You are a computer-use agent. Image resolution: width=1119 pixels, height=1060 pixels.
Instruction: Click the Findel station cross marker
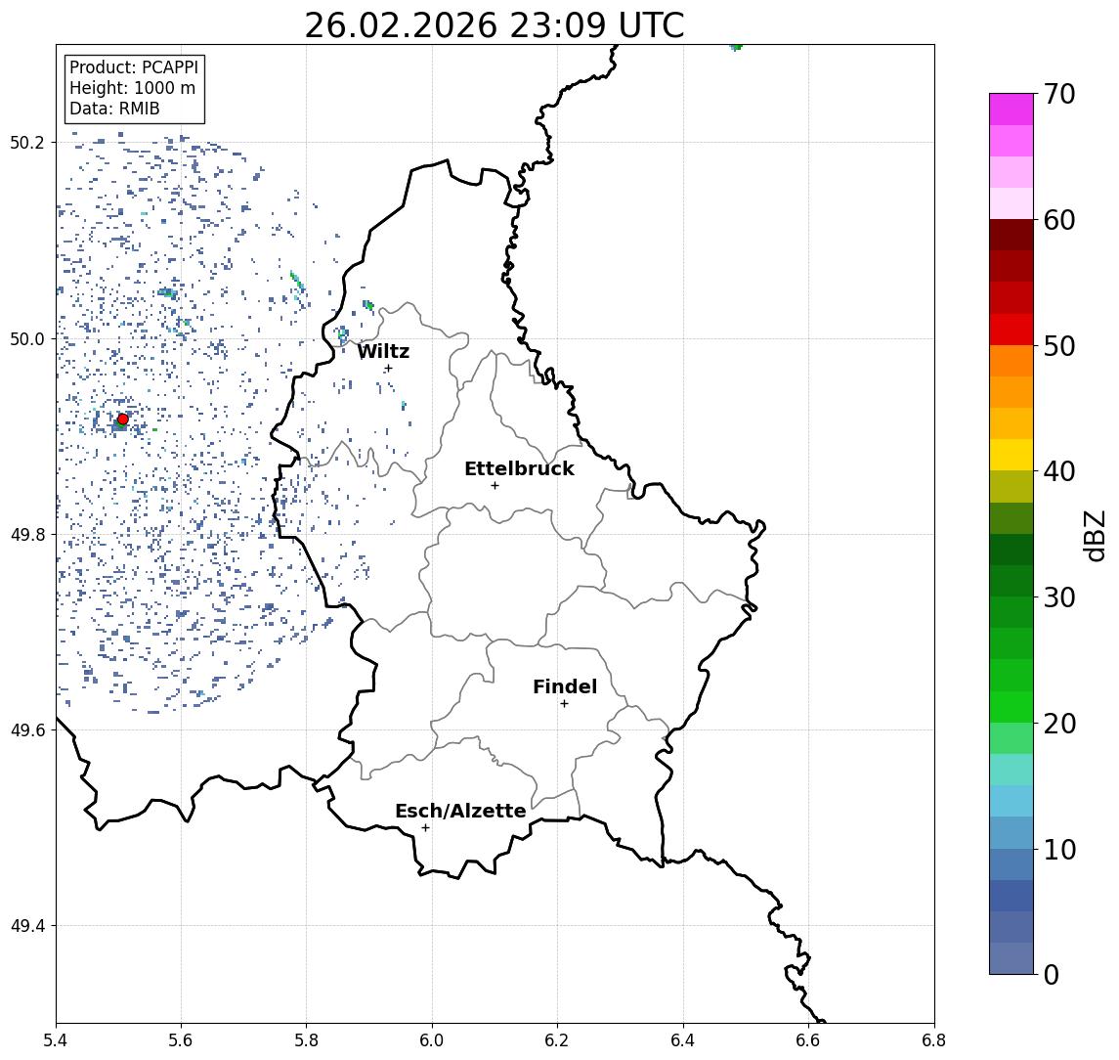[x=564, y=704]
